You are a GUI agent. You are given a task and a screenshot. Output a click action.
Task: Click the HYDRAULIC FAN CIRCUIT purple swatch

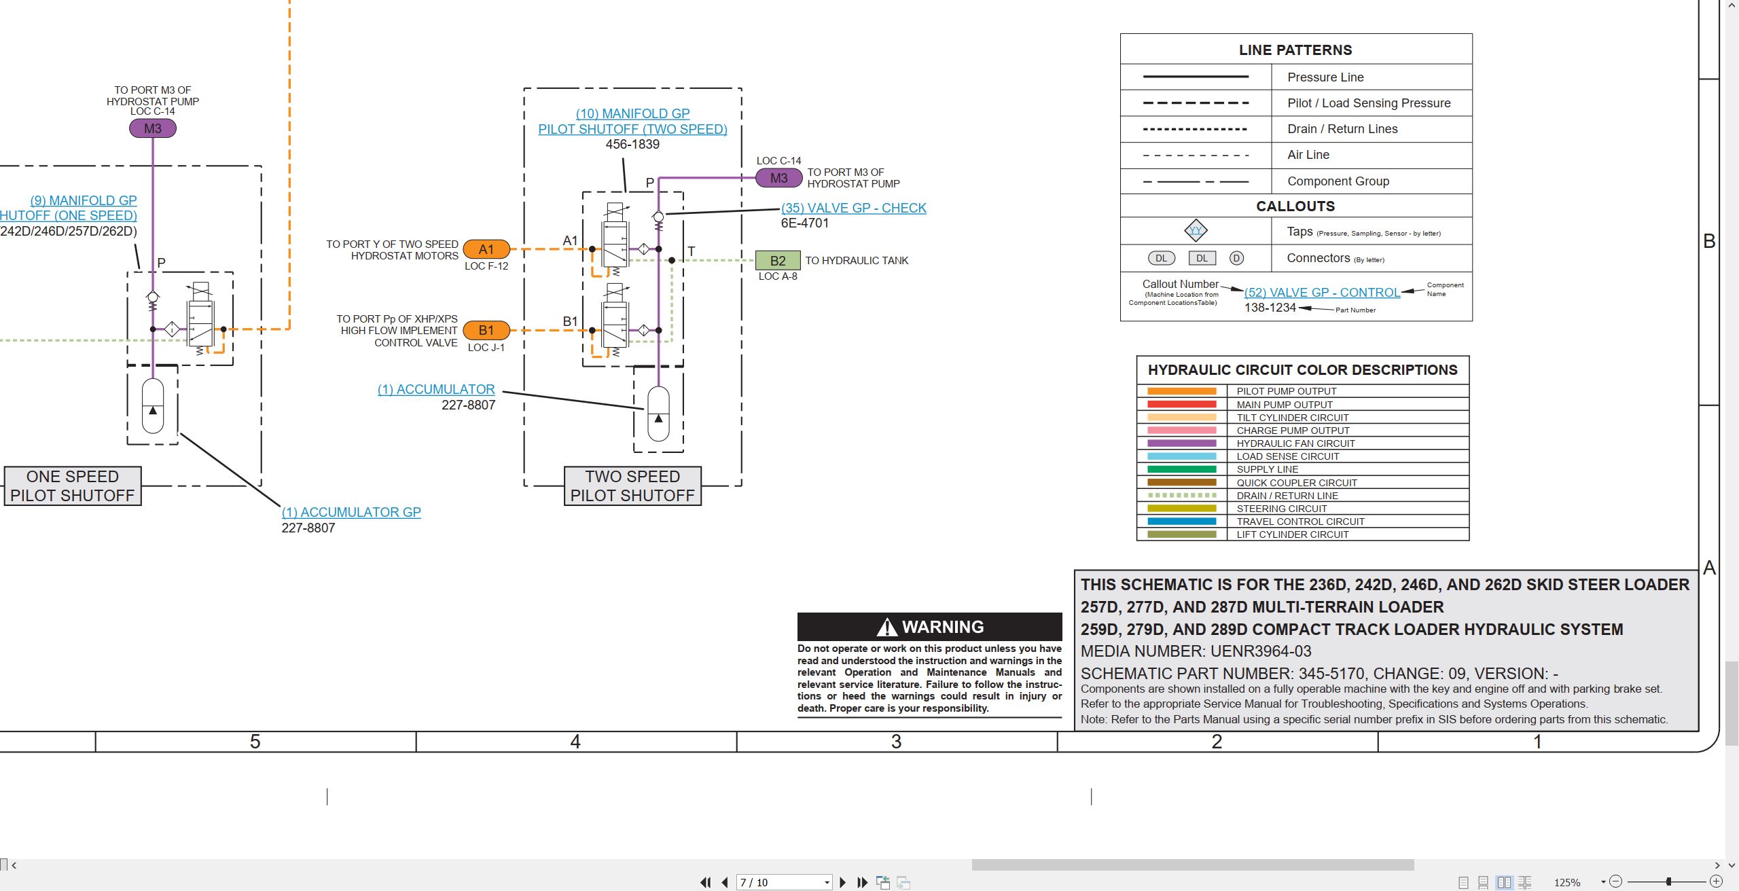click(x=1181, y=443)
